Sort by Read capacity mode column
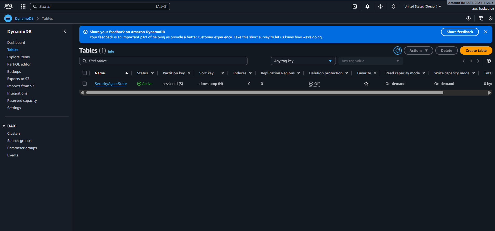The width and height of the screenshot is (495, 231). pyautogui.click(x=424, y=73)
